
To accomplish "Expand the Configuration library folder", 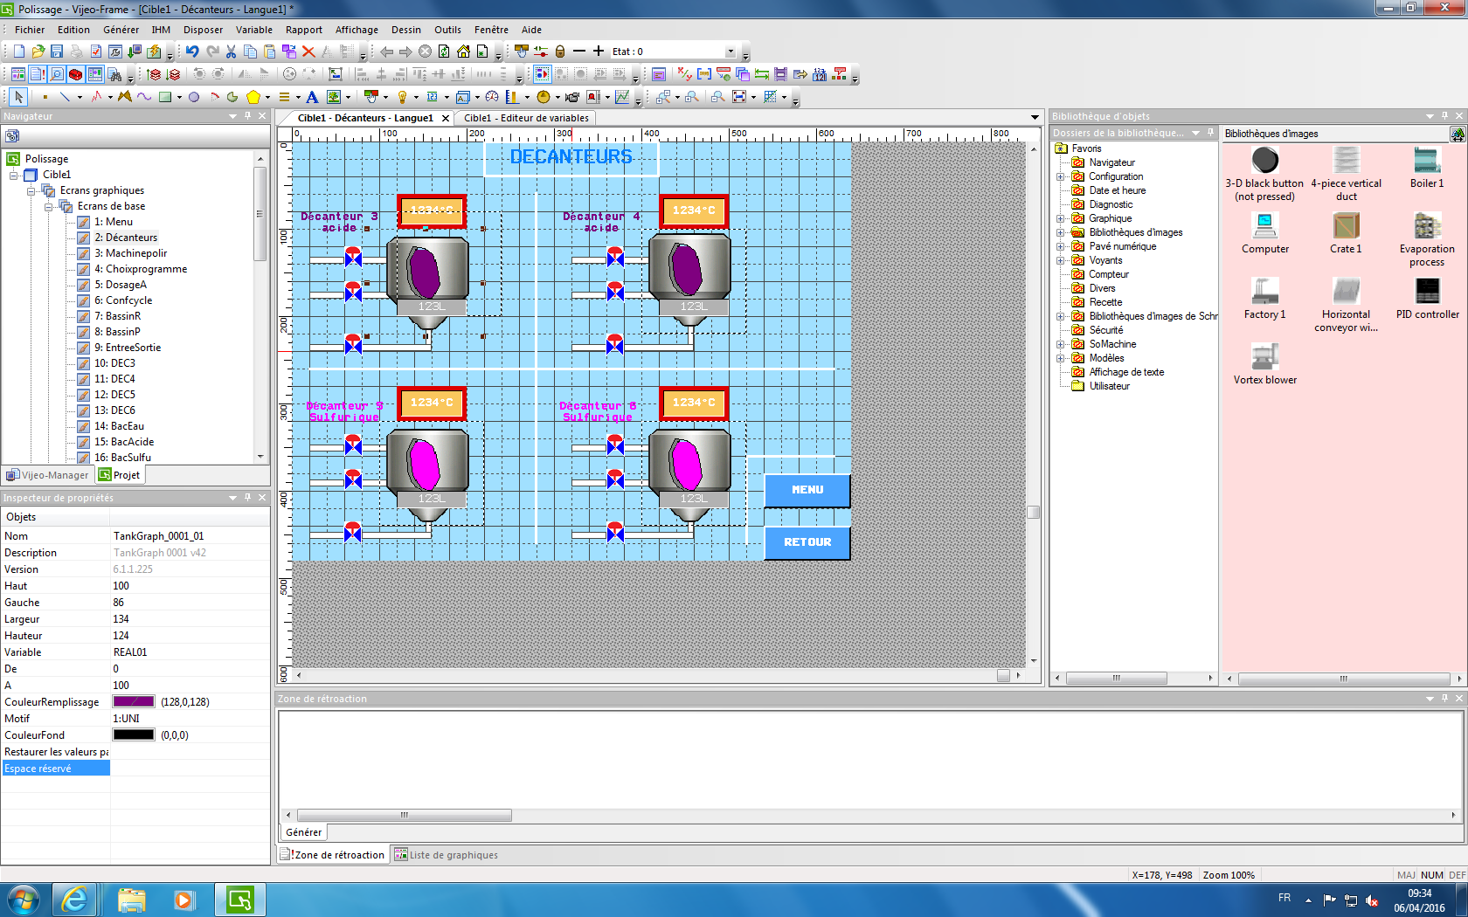I will pos(1061,176).
